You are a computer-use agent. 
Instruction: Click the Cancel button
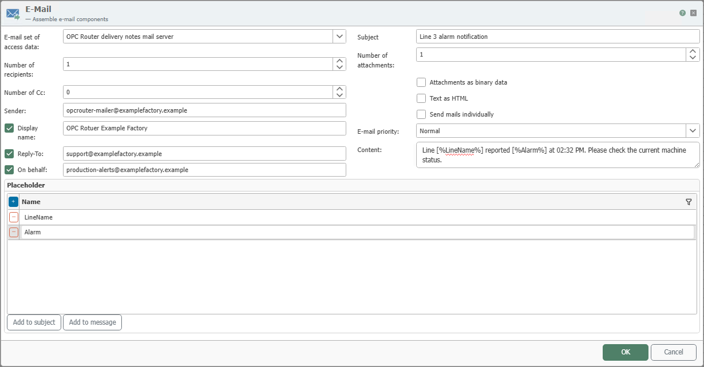[x=674, y=352]
